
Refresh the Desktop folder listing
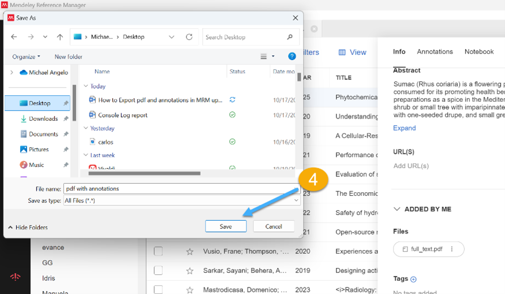tap(189, 37)
